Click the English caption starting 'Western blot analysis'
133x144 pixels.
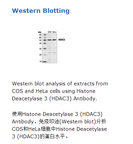pyautogui.click(x=60, y=91)
